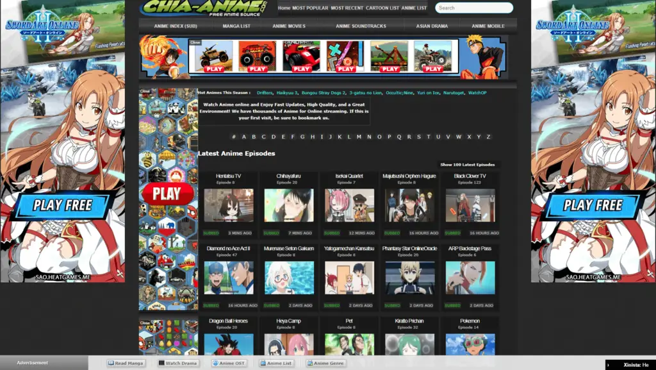This screenshot has height=370, width=656.
Task: Open the Manga List tab
Action: coord(236,26)
